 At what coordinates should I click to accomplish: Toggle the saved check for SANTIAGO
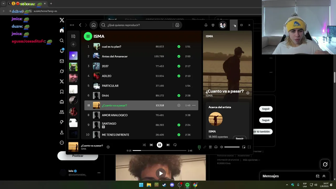(x=179, y=125)
